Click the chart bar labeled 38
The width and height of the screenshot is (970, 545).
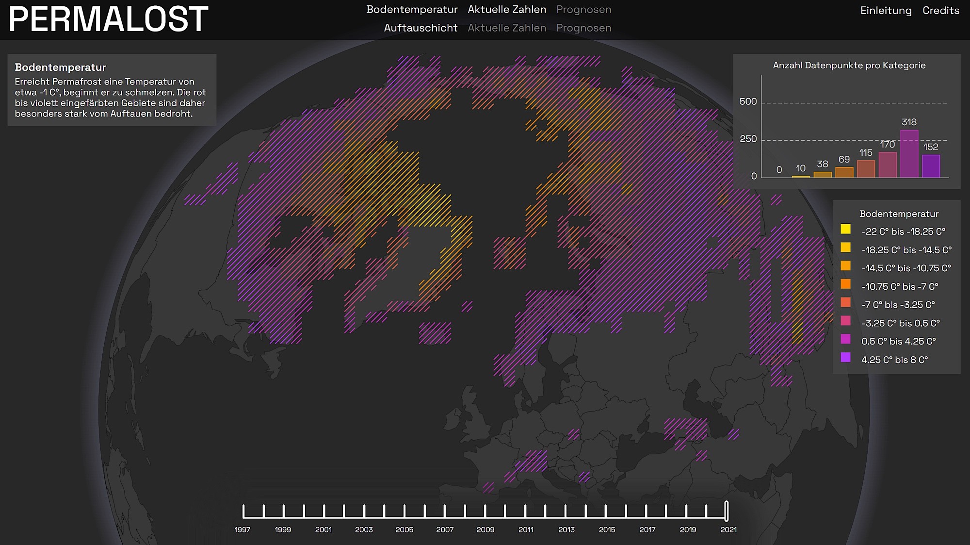click(x=823, y=175)
